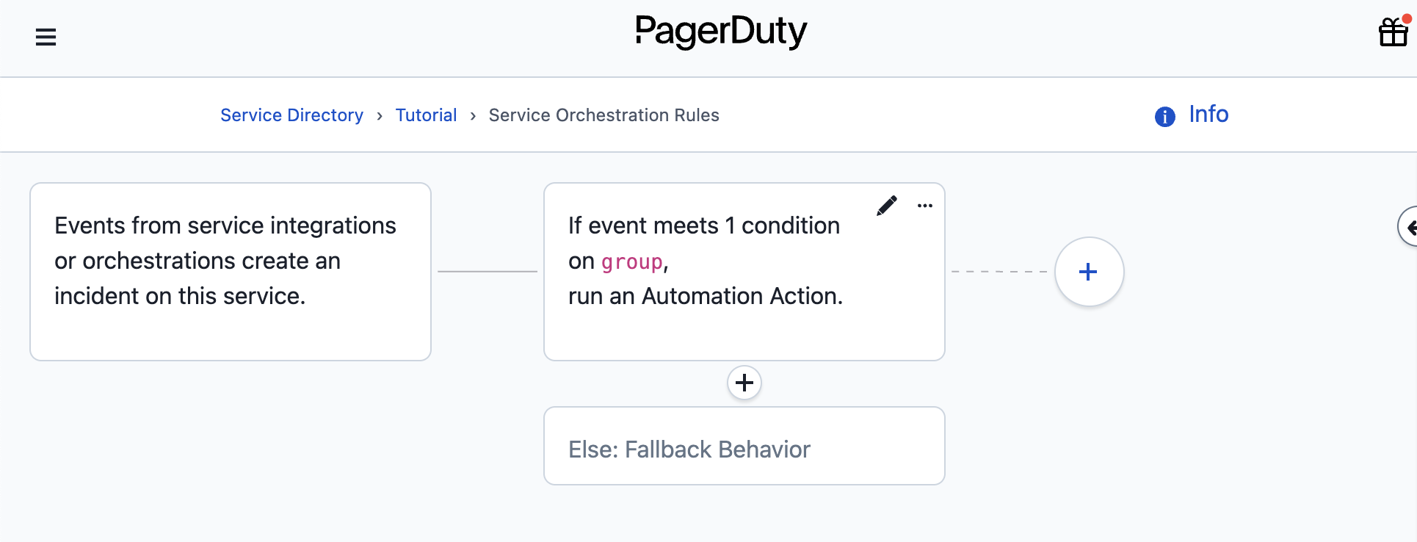Add a new rule set with large plus
Image resolution: width=1417 pixels, height=542 pixels.
tap(1089, 272)
